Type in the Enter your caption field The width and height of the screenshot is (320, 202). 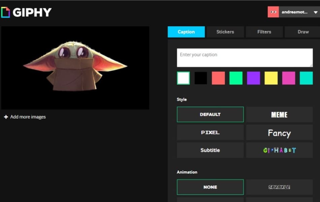(x=245, y=58)
